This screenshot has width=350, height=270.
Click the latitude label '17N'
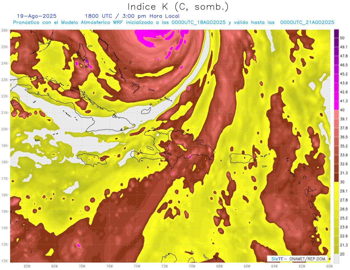(4, 179)
